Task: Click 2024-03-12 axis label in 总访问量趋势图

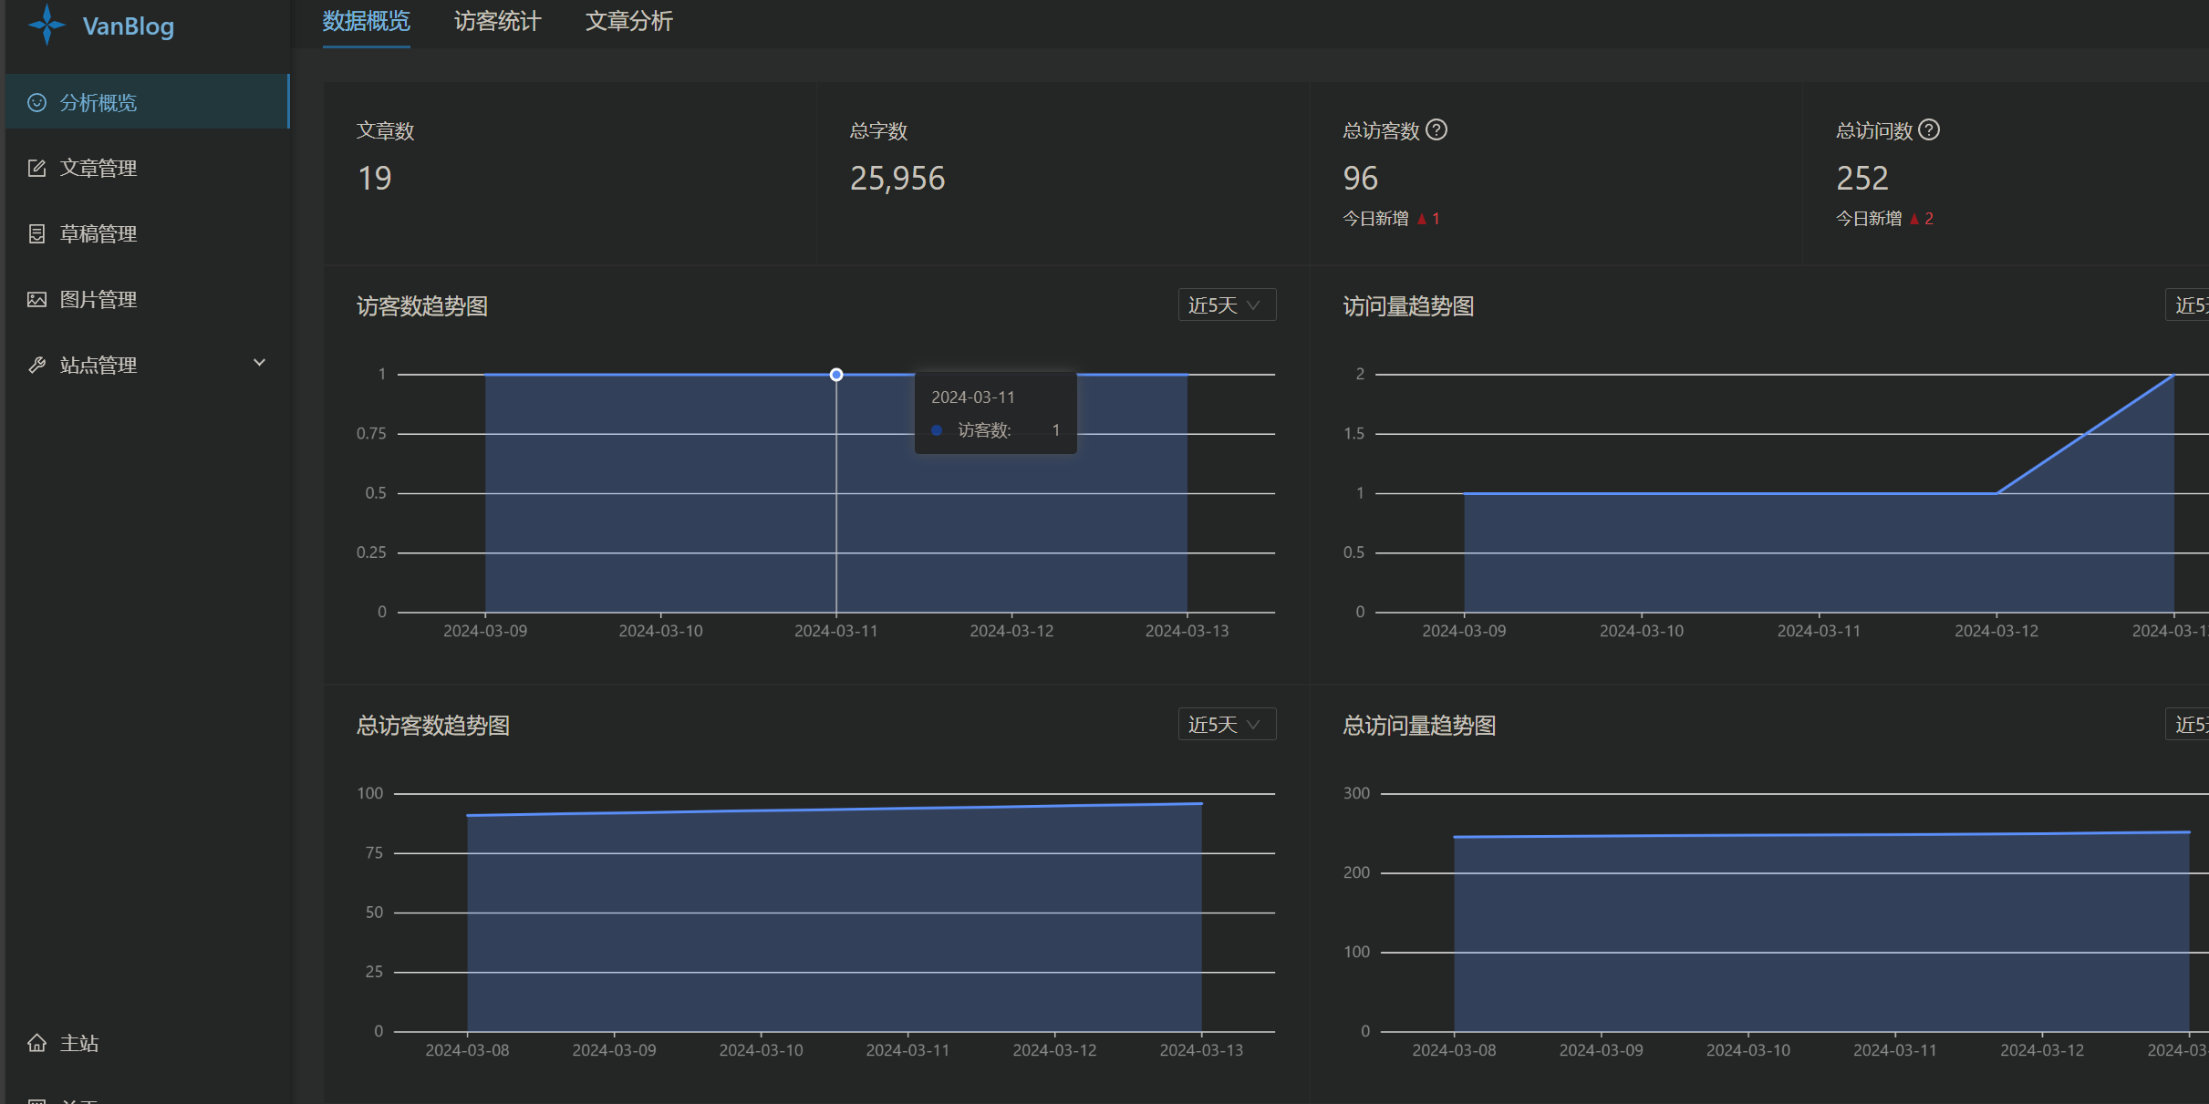Action: click(x=2042, y=1050)
